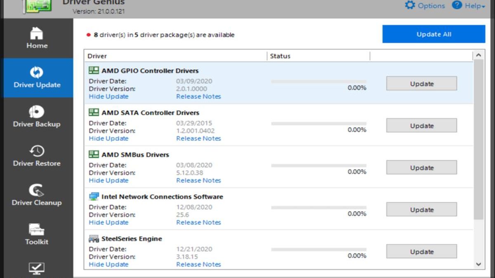Screen dimensions: 495x278
Task: Click the AMD SATA Controller Drivers chip icon
Action: pos(94,112)
